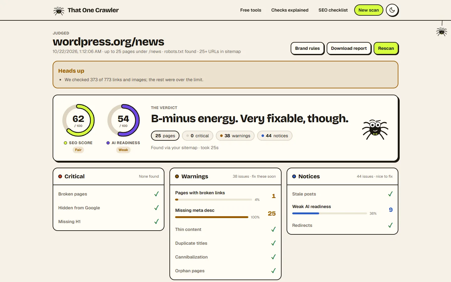Filter by the 0 critical pill

(x=198, y=136)
